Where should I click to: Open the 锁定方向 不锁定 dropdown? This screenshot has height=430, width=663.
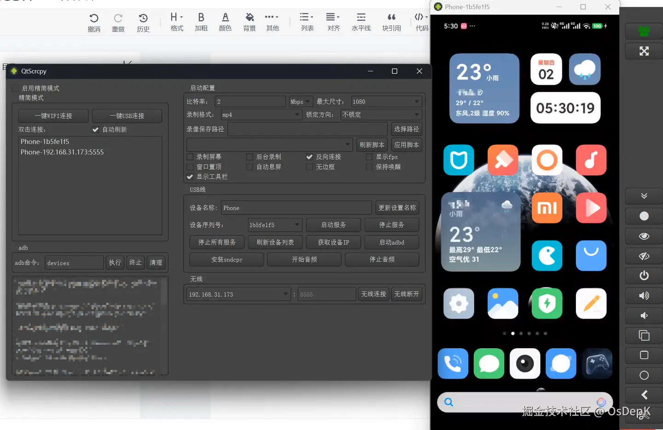point(381,115)
